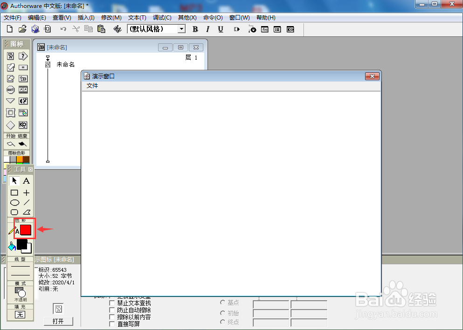Open the 插入(I) menu
This screenshot has height=330, width=463.
[86, 18]
